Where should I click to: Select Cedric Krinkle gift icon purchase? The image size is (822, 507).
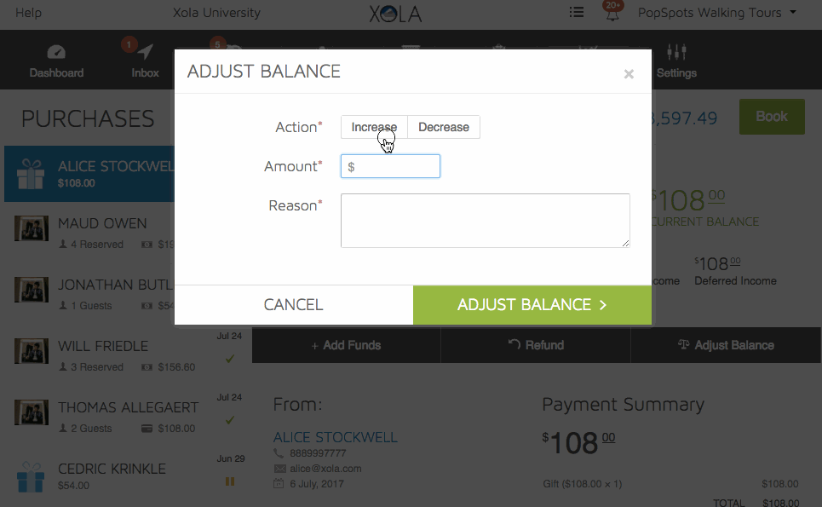[31, 477]
